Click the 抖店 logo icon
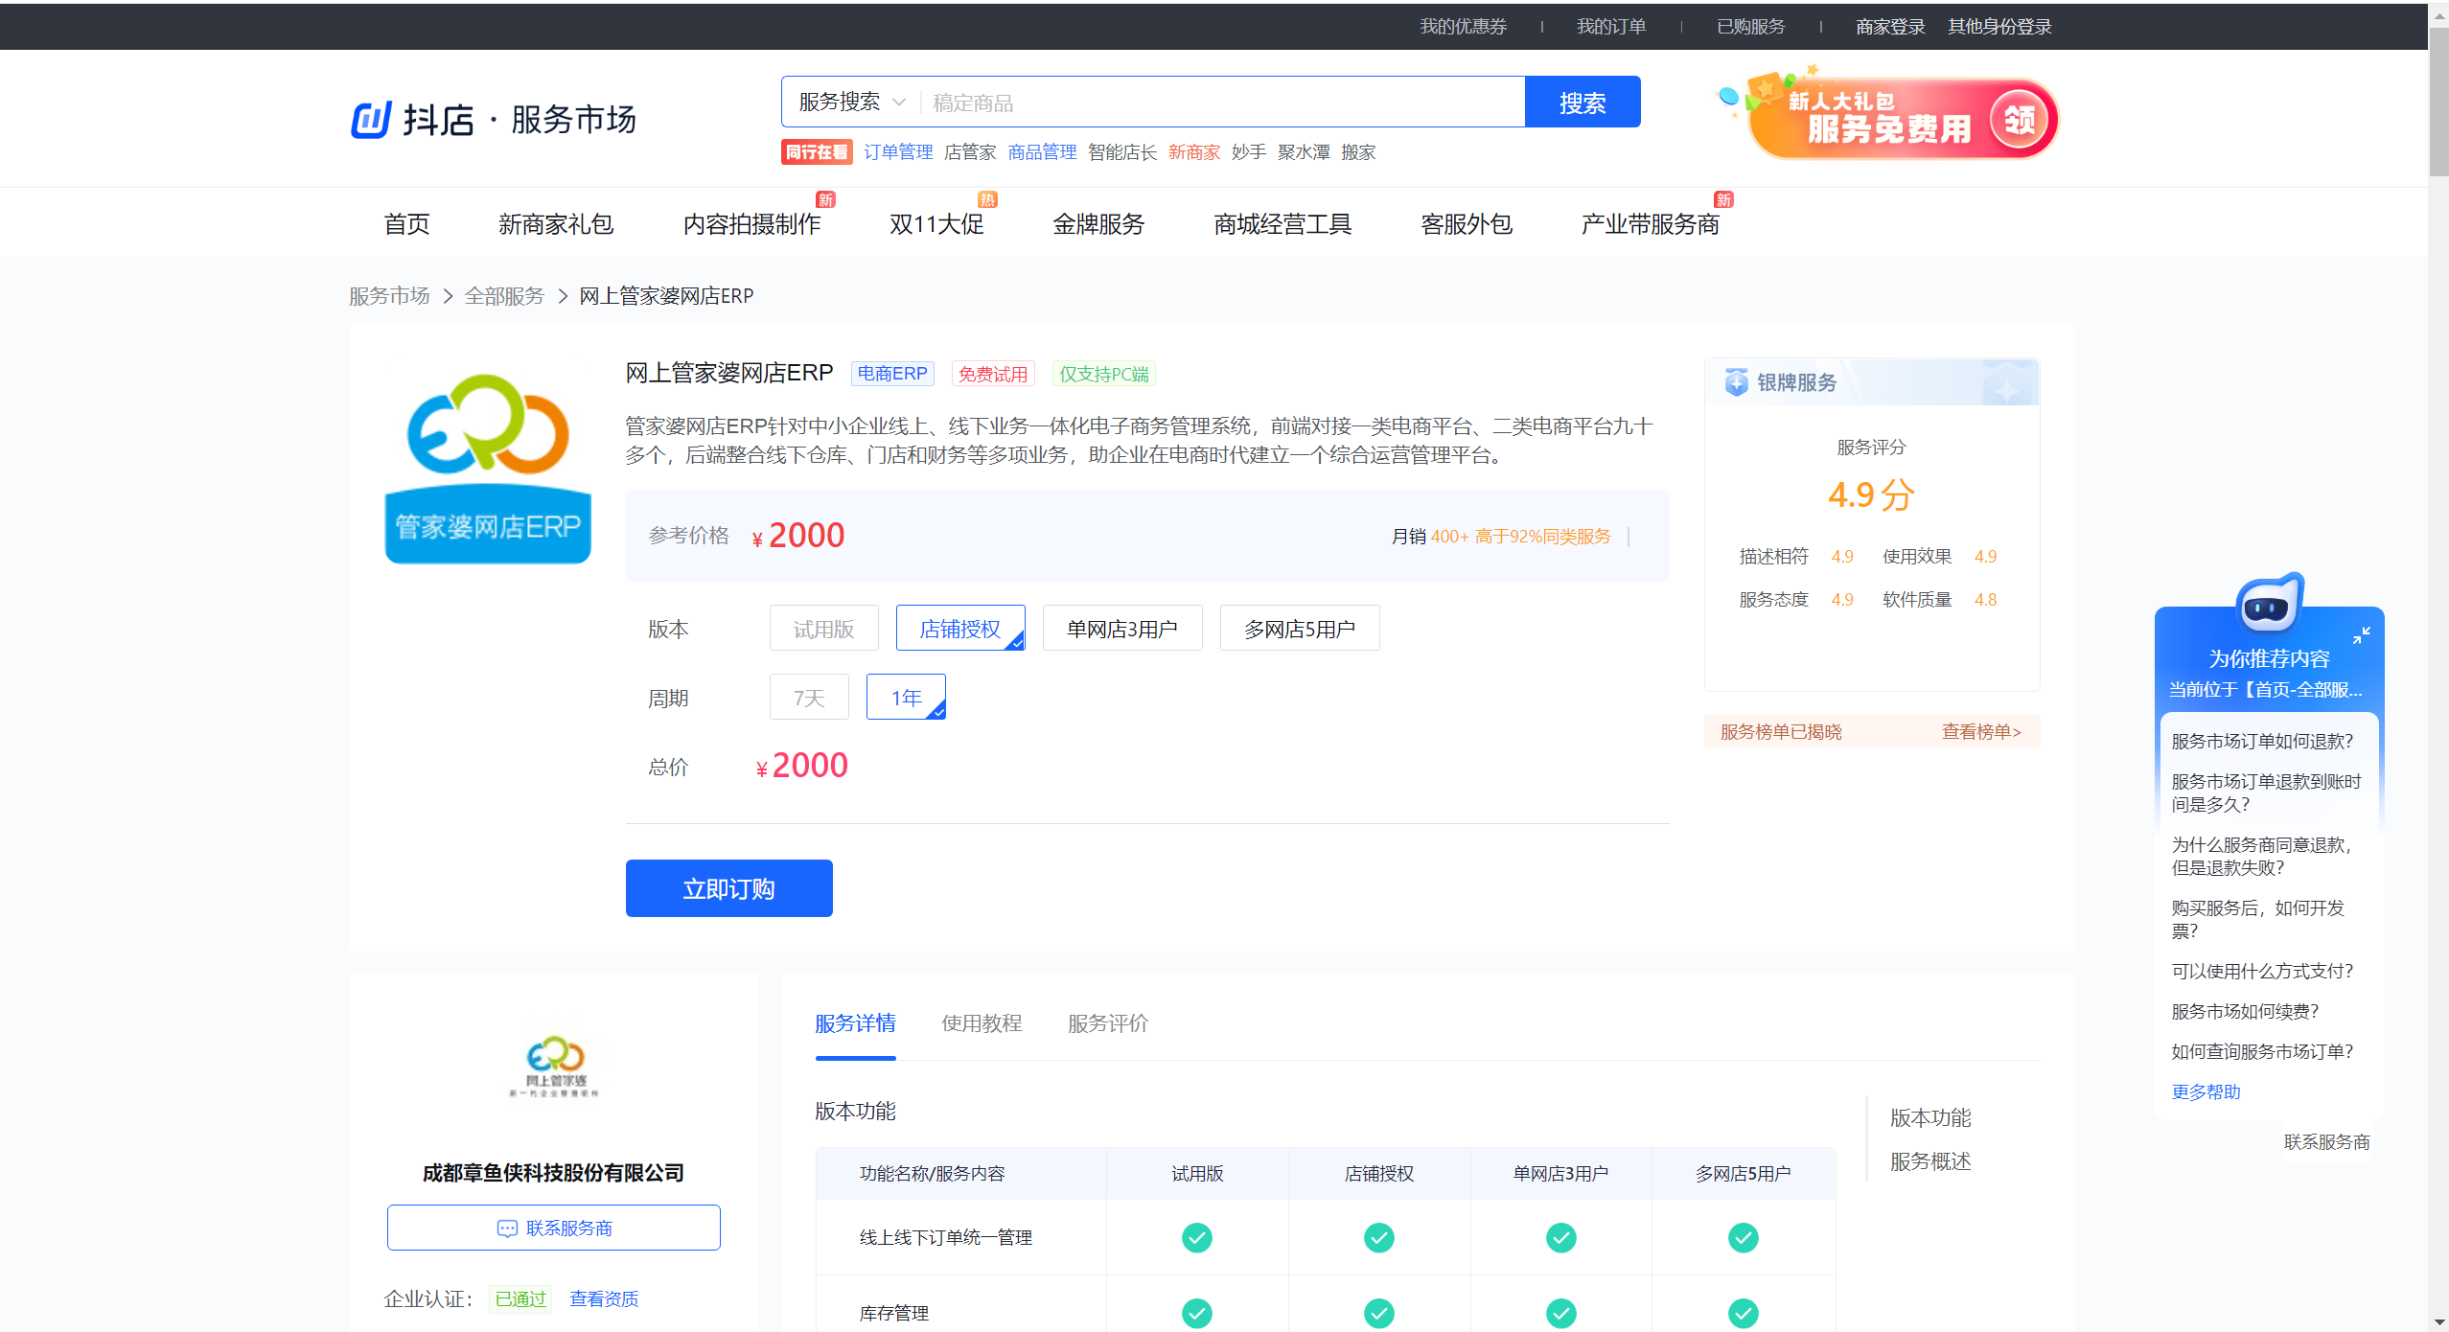This screenshot has width=2449, height=1332. pos(372,120)
